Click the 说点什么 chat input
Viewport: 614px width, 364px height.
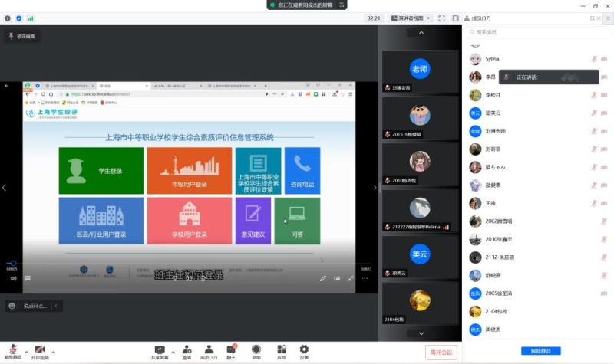[x=35, y=306]
